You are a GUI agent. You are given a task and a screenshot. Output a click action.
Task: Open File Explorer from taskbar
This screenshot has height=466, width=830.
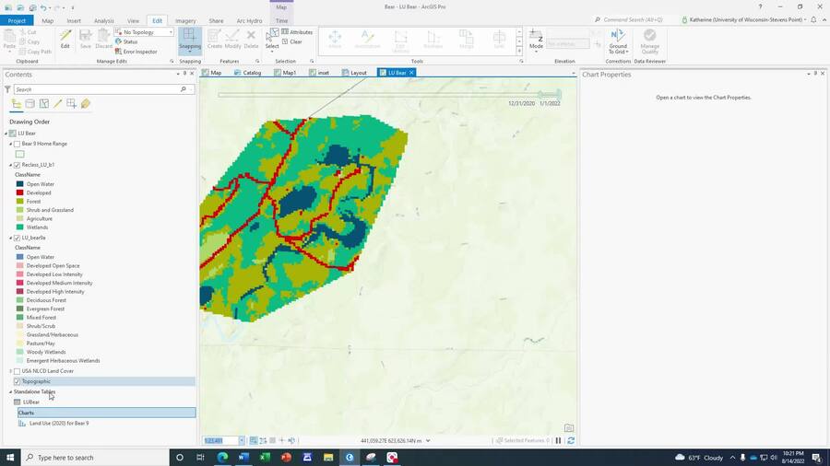tap(328, 457)
